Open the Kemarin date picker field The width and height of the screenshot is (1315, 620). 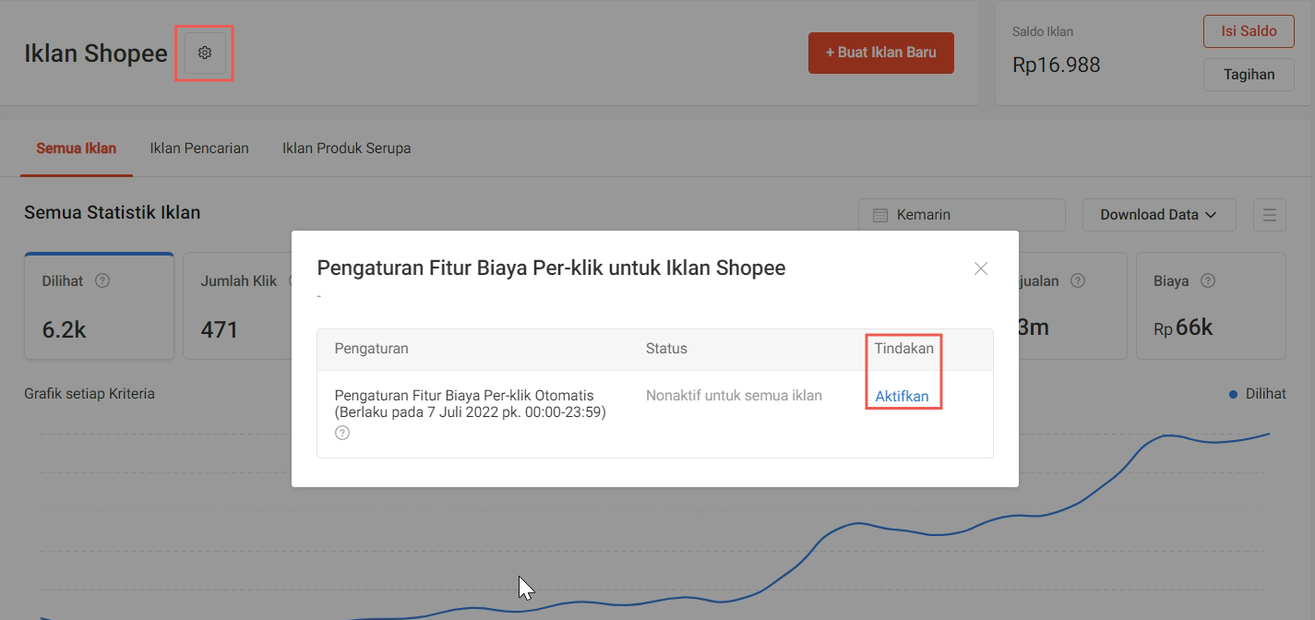click(962, 215)
